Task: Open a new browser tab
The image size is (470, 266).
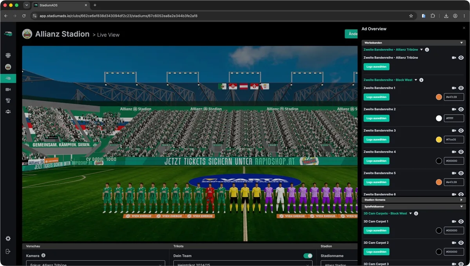Action: (95, 5)
